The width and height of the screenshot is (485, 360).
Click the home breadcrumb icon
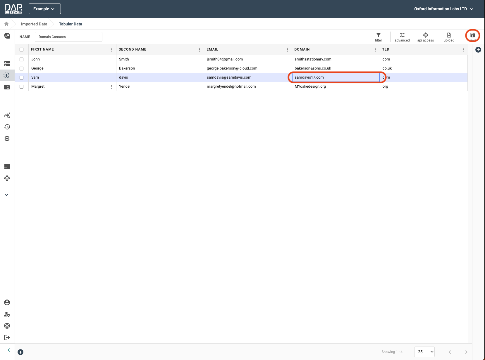click(6, 24)
